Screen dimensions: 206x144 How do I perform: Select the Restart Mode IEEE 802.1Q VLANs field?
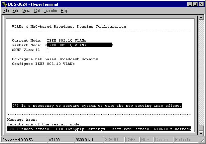[x=79, y=45]
